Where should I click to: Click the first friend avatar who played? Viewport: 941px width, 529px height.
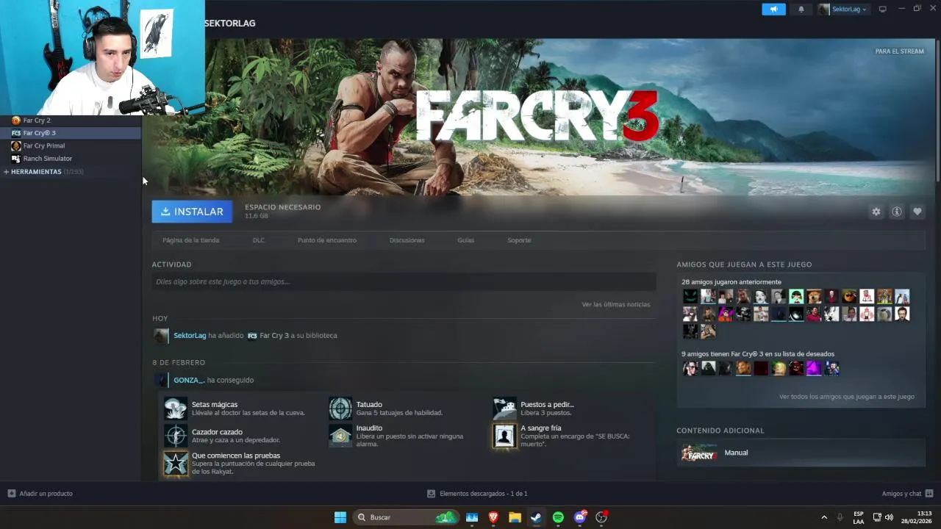coord(690,297)
